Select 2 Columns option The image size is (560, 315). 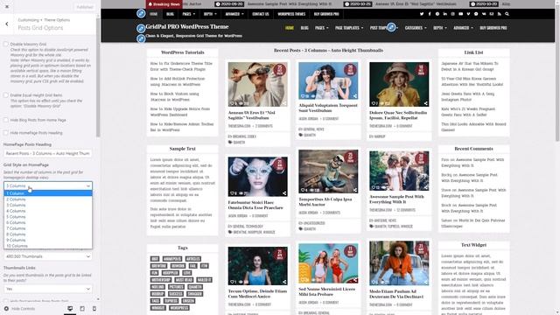point(48,199)
